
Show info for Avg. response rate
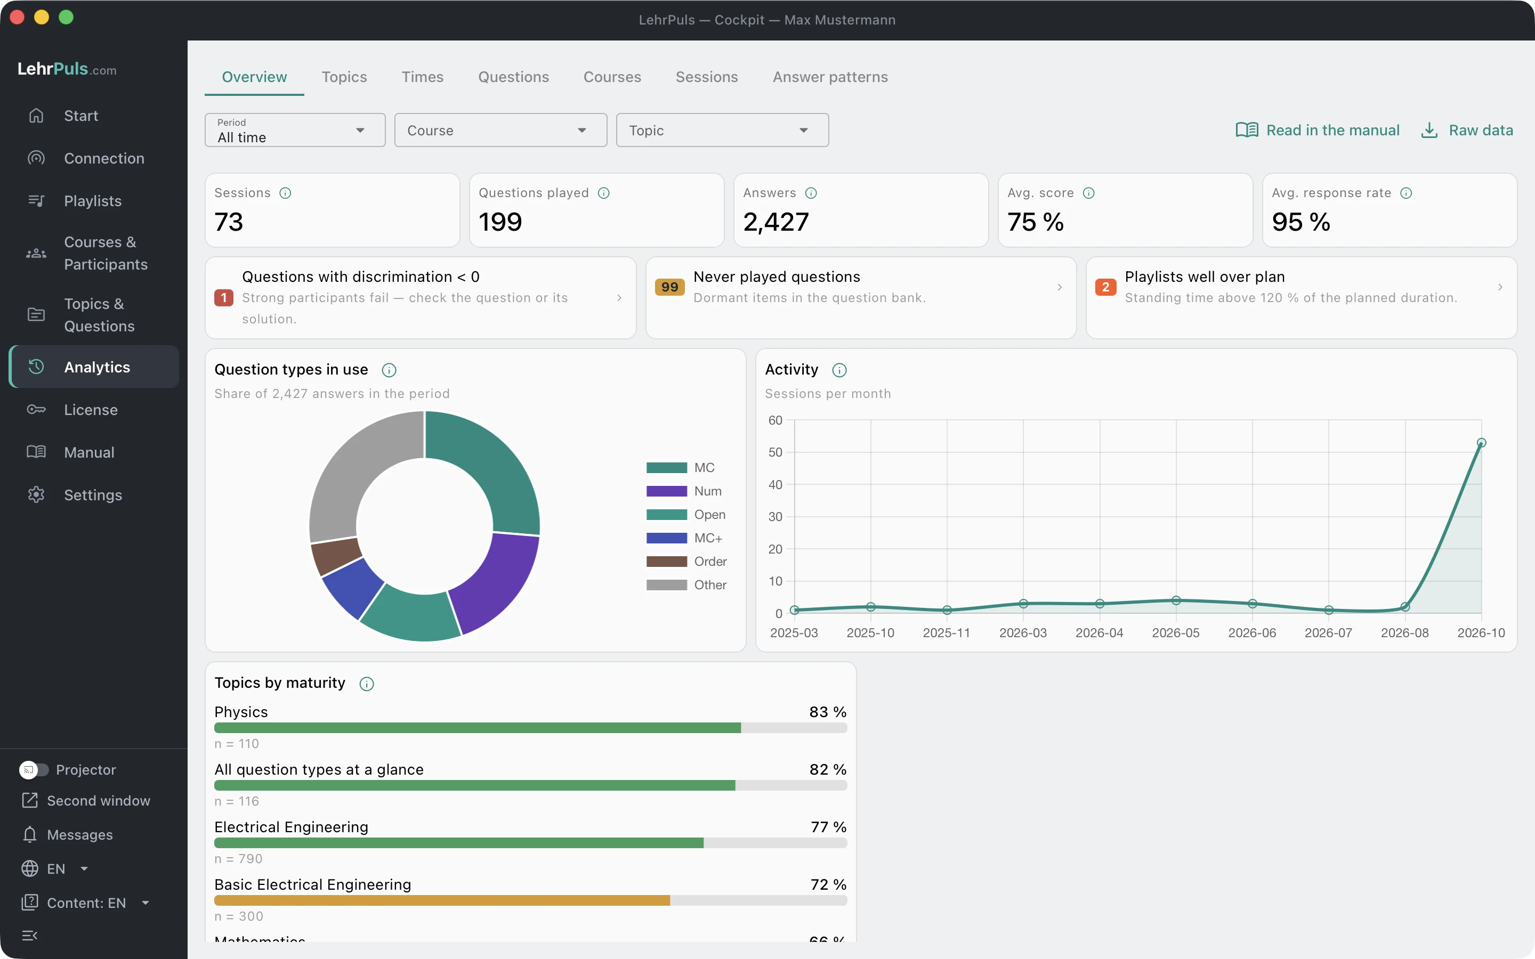(x=1406, y=193)
